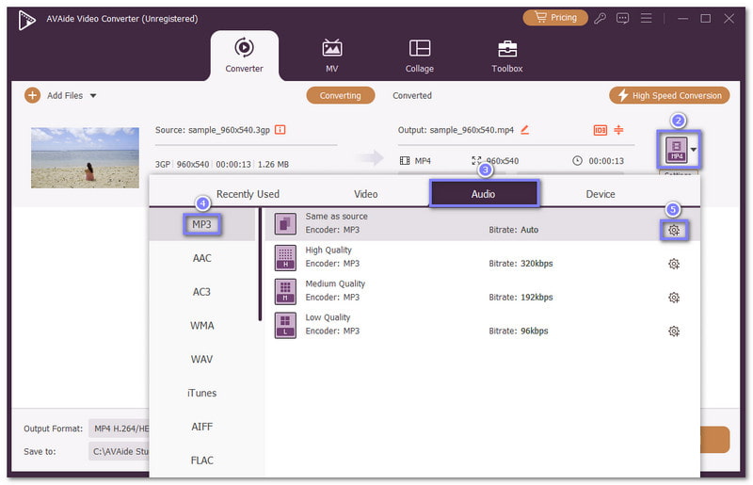Viewport: 753px width, 485px height.
Task: Click the output file name text
Action: pyautogui.click(x=472, y=130)
